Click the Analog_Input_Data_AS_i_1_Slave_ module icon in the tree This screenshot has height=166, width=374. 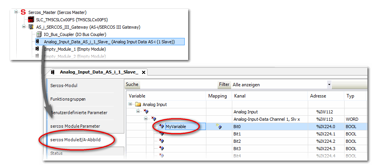click(38, 42)
